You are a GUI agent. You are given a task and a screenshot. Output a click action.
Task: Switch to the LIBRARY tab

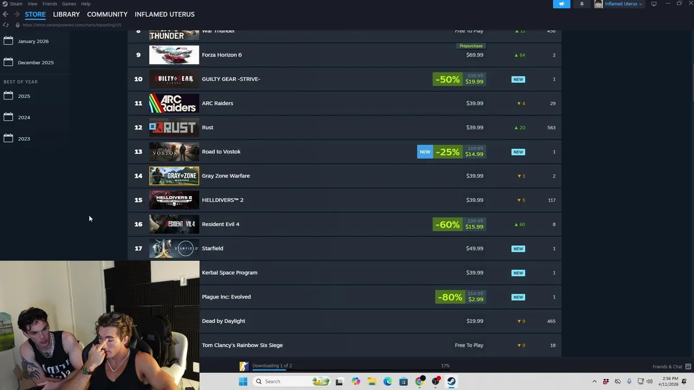pyautogui.click(x=66, y=14)
